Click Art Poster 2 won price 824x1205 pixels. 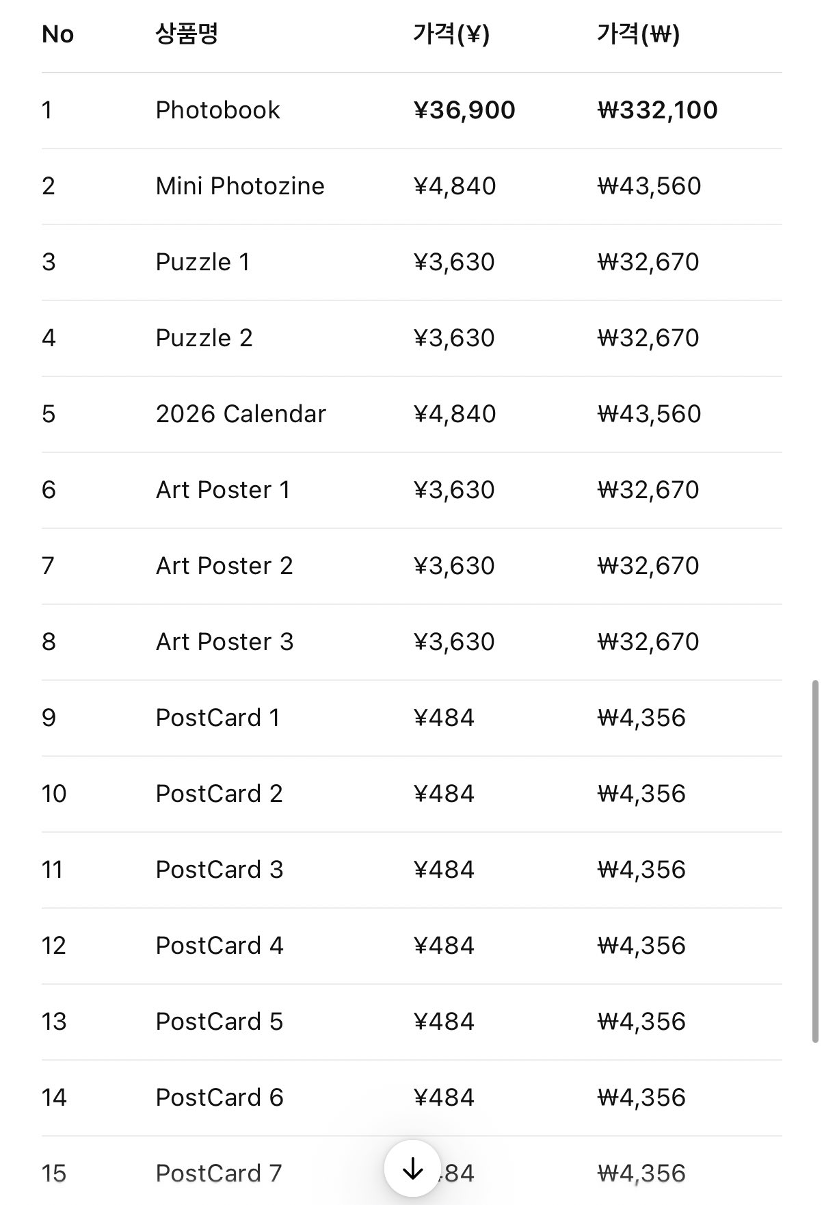tap(648, 566)
